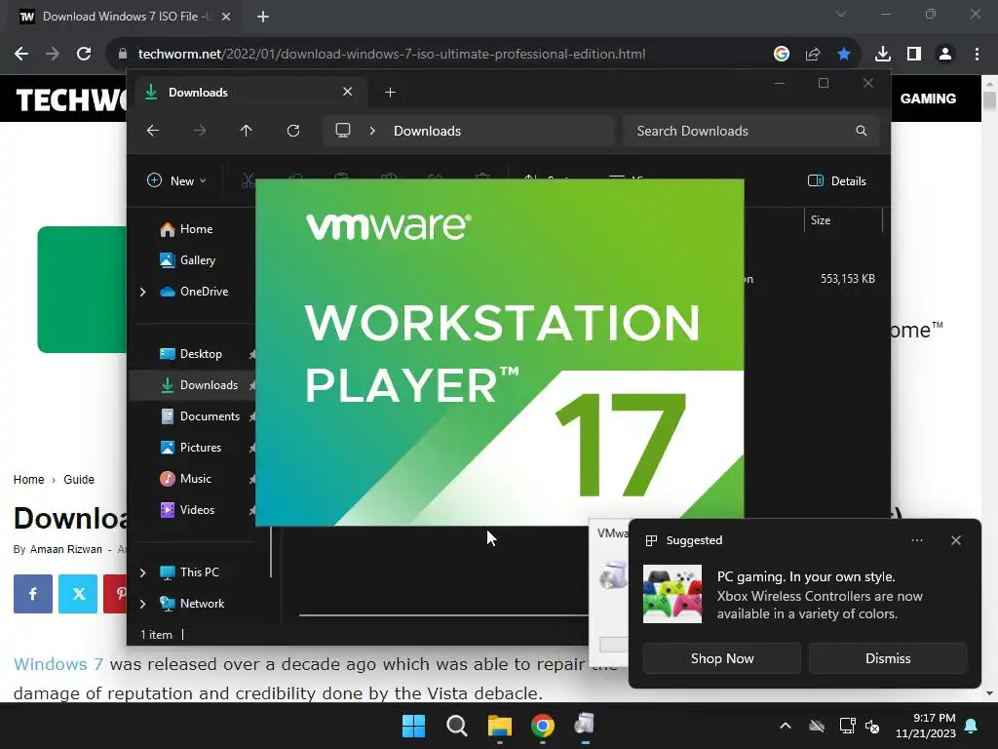Open Documents in the navigation pane

coord(200,416)
